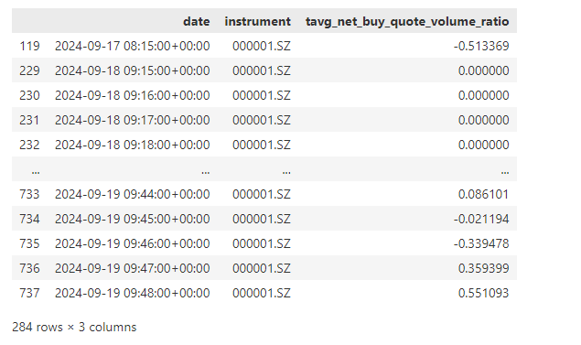Click the value -0.339478
Screen dimensions: 581x345
pos(481,243)
